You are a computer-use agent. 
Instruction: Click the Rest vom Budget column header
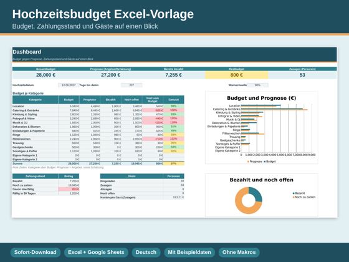pos(153,100)
